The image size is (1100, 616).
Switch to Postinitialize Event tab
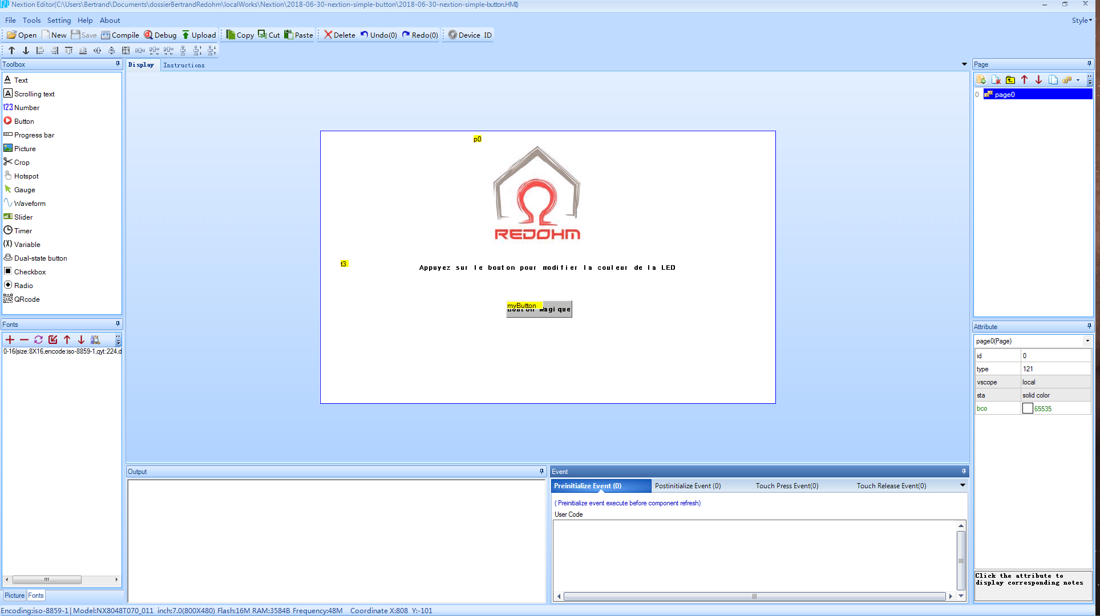(687, 486)
